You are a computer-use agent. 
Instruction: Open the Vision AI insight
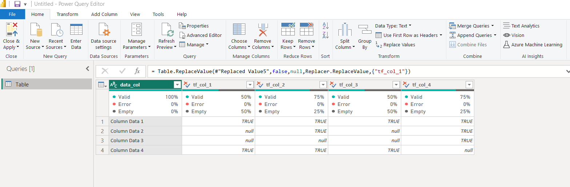click(x=514, y=35)
